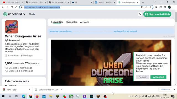Open the Chrome profile avatar
The image size is (177, 99).
(x=170, y=7)
